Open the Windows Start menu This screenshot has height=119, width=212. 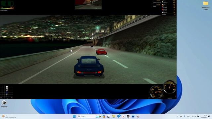(74, 116)
